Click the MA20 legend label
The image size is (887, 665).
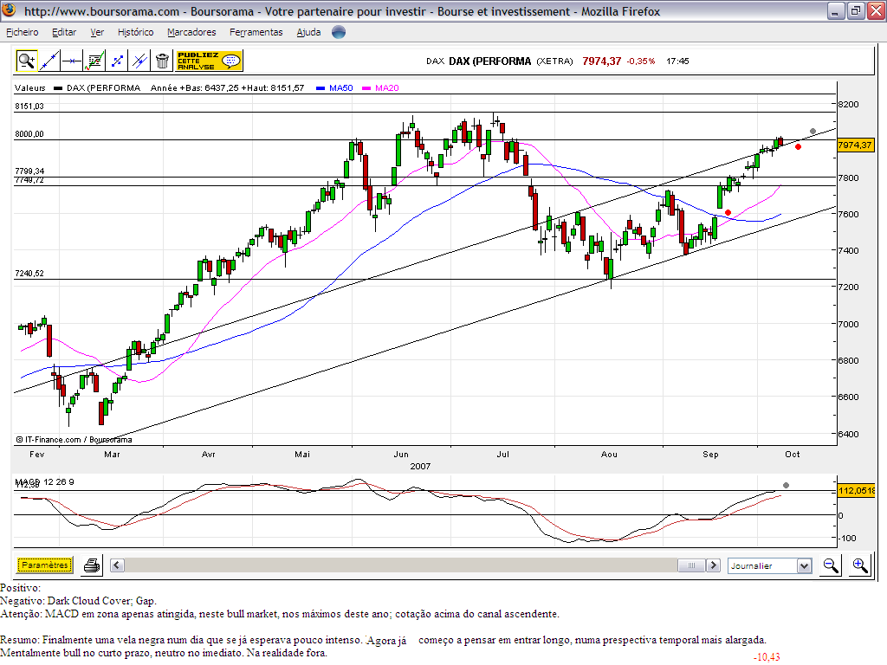point(387,87)
